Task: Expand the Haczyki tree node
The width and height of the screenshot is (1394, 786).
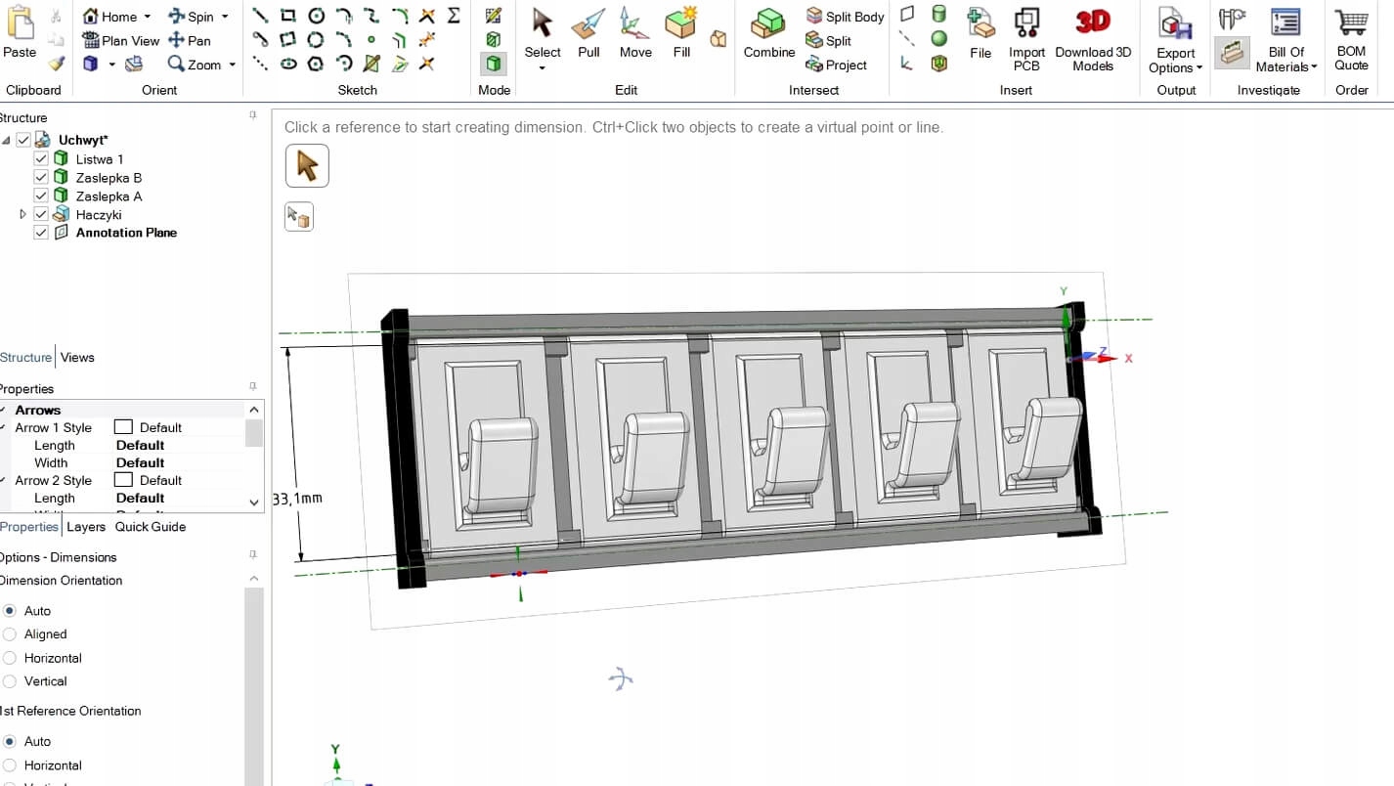Action: coord(23,214)
